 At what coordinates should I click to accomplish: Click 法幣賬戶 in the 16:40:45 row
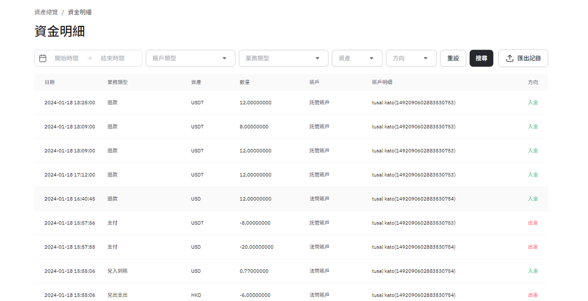[319, 199]
